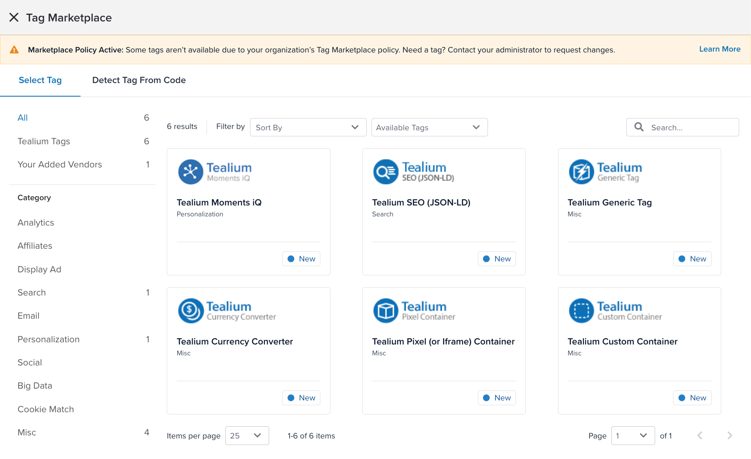Click the Tealium SEO (JSON-LD) magnifier icon
Screen dimensions: 751x459
click(x=386, y=171)
